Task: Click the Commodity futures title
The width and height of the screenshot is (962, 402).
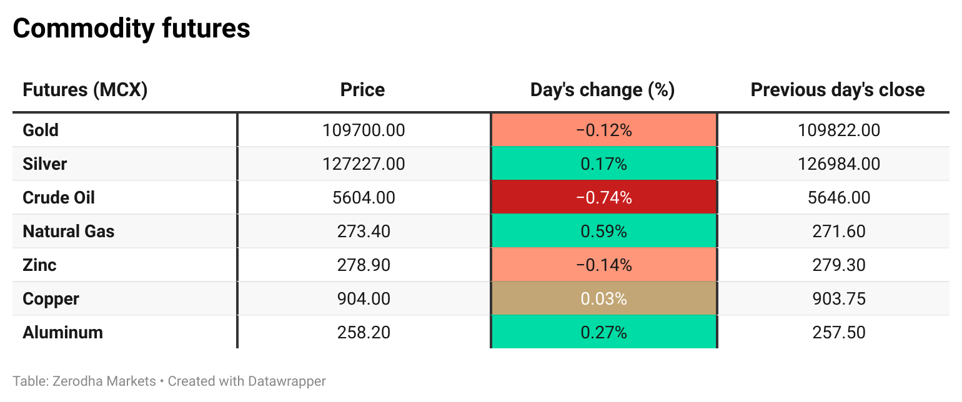Action: [x=131, y=29]
